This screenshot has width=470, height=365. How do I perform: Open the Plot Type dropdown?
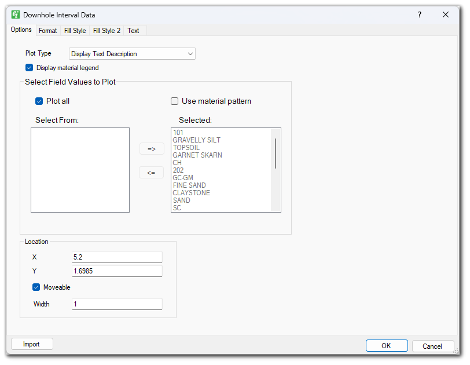click(x=132, y=54)
